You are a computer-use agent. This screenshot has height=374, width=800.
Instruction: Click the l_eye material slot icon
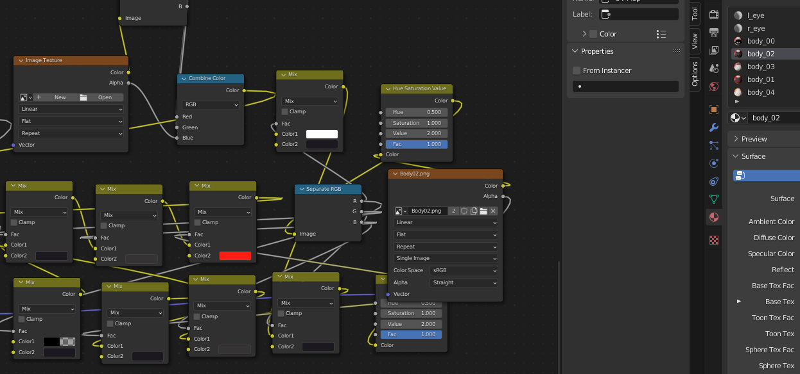pyautogui.click(x=738, y=15)
